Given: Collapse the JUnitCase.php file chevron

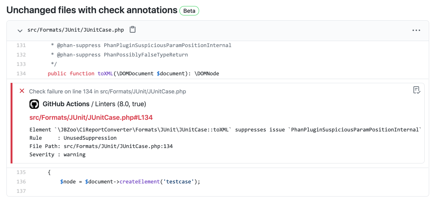Looking at the screenshot, I should click(20, 31).
